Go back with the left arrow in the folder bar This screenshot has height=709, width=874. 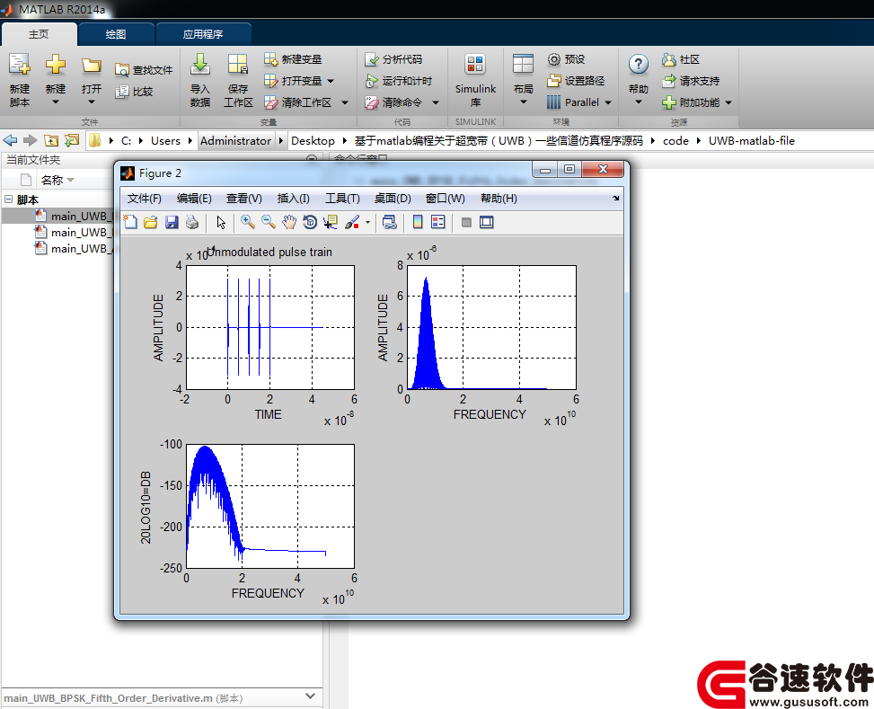pyautogui.click(x=10, y=140)
